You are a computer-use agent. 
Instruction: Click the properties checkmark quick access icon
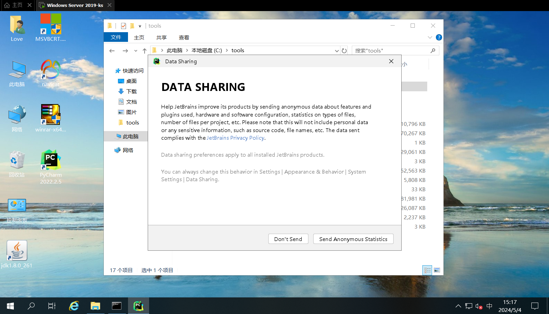[x=123, y=26]
